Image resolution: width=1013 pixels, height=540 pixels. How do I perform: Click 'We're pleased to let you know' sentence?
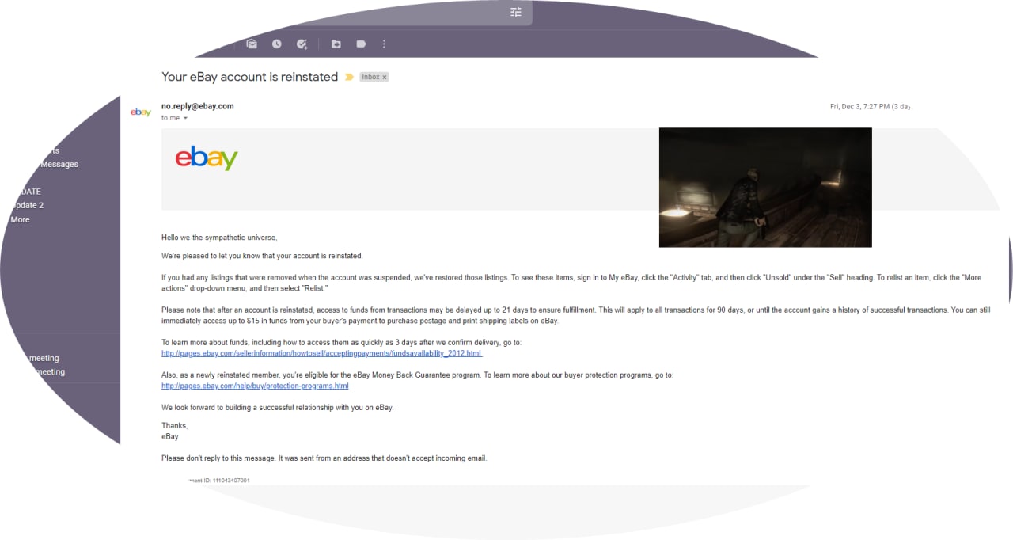click(x=262, y=256)
